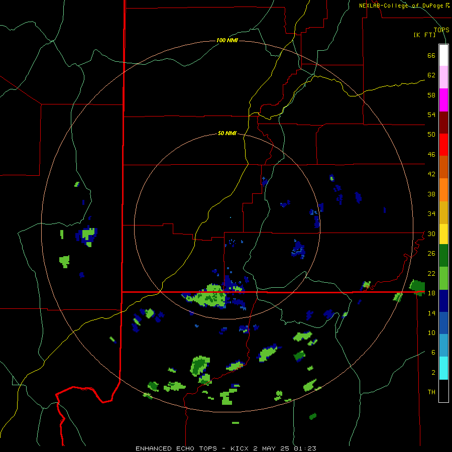
Task: Click the yellow swatch on the scale
Action: click(443, 234)
